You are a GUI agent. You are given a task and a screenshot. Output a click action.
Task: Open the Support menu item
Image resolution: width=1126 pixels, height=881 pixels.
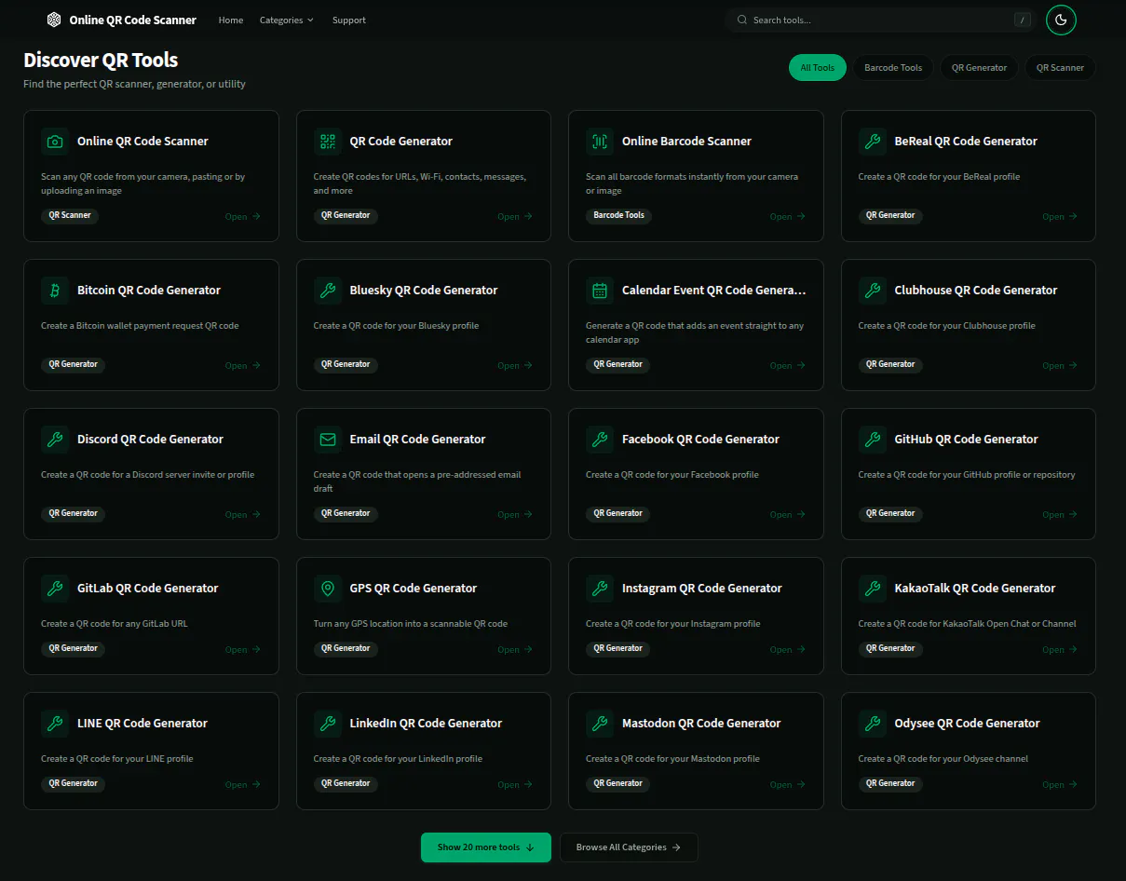349,20
